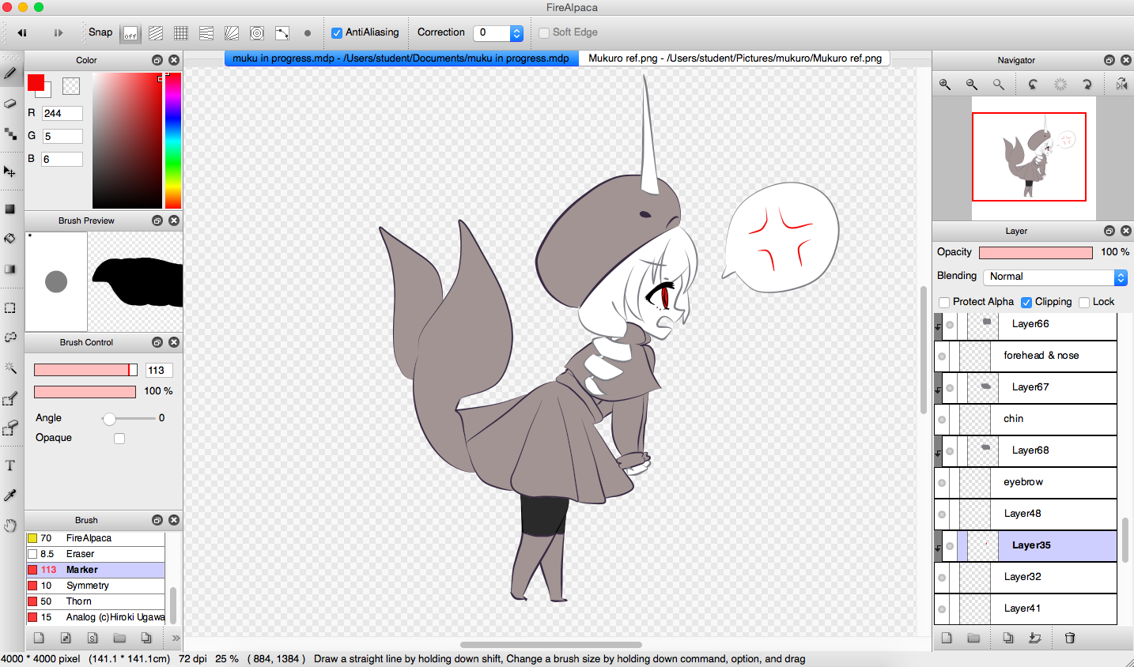Select the Brush tool in left toolbar

tap(10, 73)
